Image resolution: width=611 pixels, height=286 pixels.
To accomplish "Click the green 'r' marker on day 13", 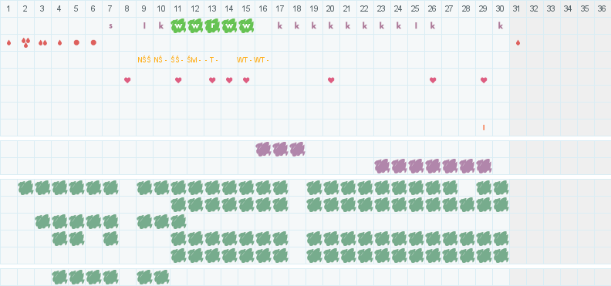I will [x=212, y=25].
